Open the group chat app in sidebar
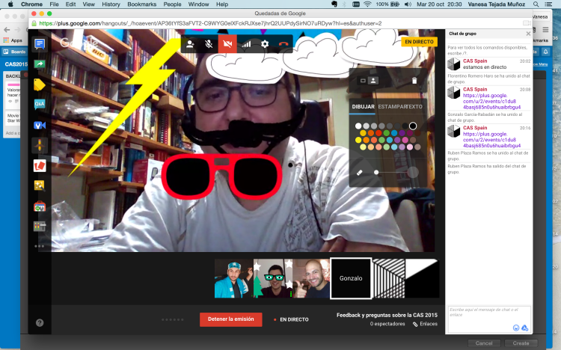The width and height of the screenshot is (561, 350). coord(40,44)
